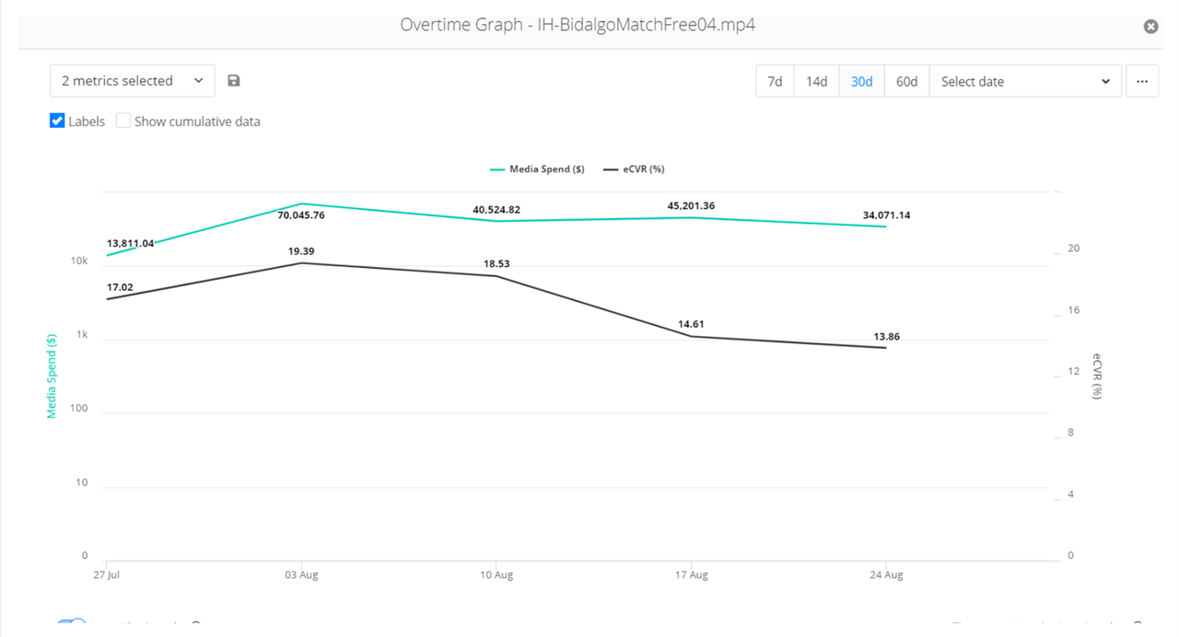1179x637 pixels.
Task: Close the Overtime Graph dialog
Action: (1150, 27)
